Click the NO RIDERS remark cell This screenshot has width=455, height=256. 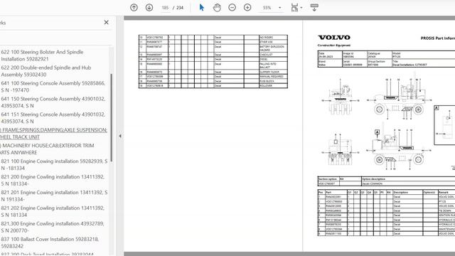click(273, 38)
